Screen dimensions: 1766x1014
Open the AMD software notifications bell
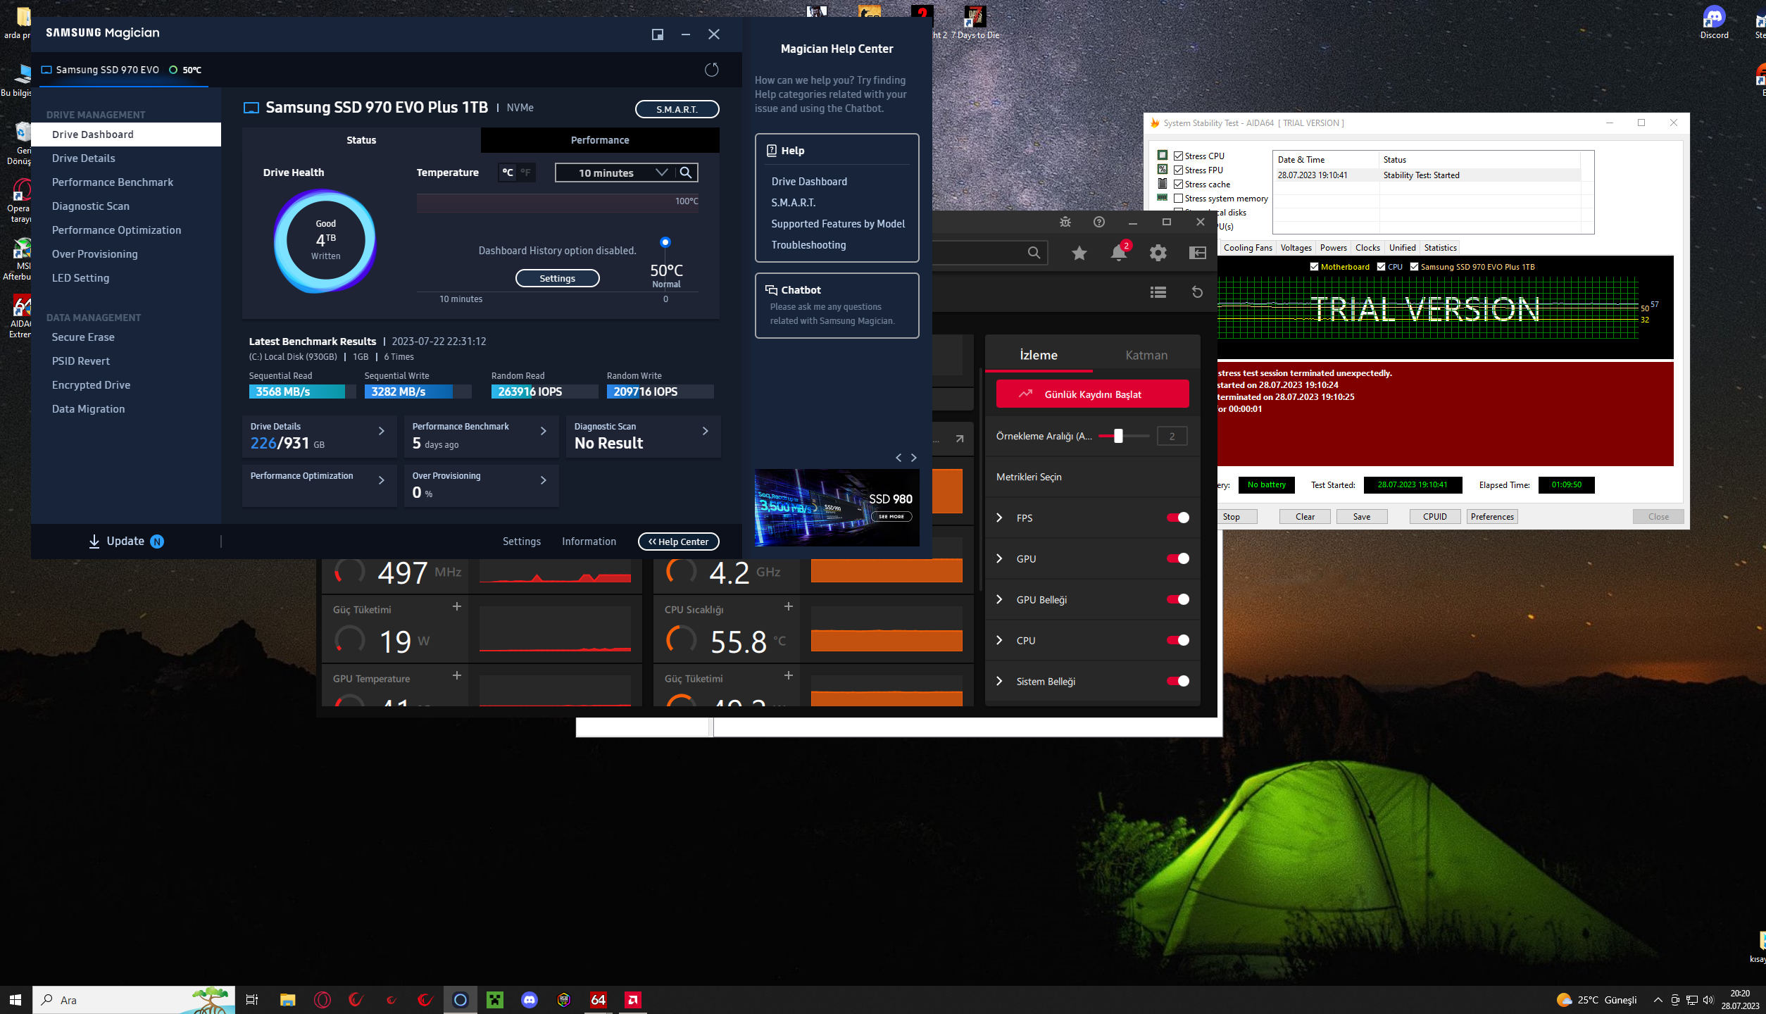click(x=1118, y=253)
